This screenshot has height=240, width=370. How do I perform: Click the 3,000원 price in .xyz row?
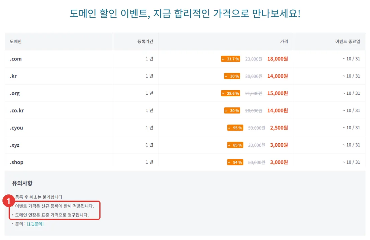279,145
